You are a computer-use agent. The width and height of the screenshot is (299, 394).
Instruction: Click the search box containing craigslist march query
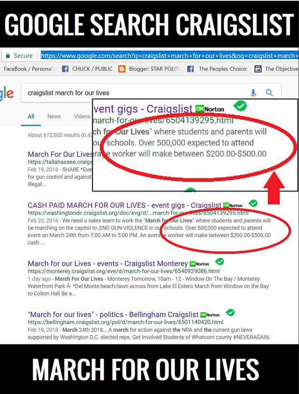point(135,93)
